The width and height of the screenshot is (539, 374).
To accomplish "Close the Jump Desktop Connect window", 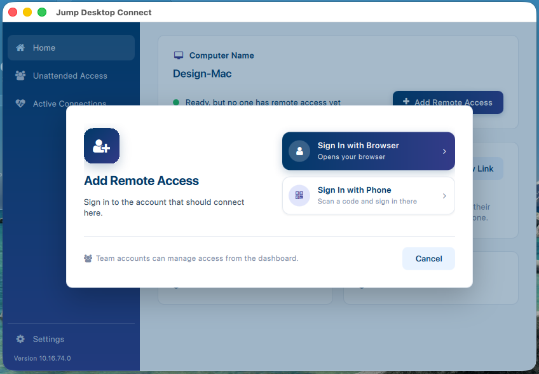I will (13, 12).
